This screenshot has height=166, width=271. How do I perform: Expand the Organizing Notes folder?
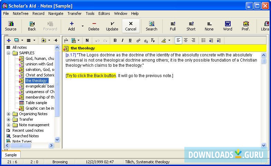coord(9,114)
